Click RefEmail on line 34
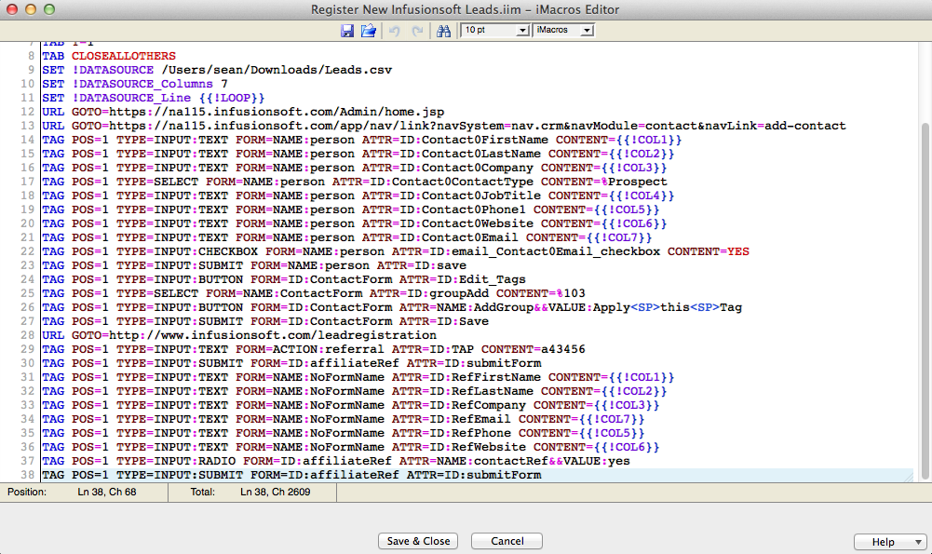932x554 pixels. (480, 419)
